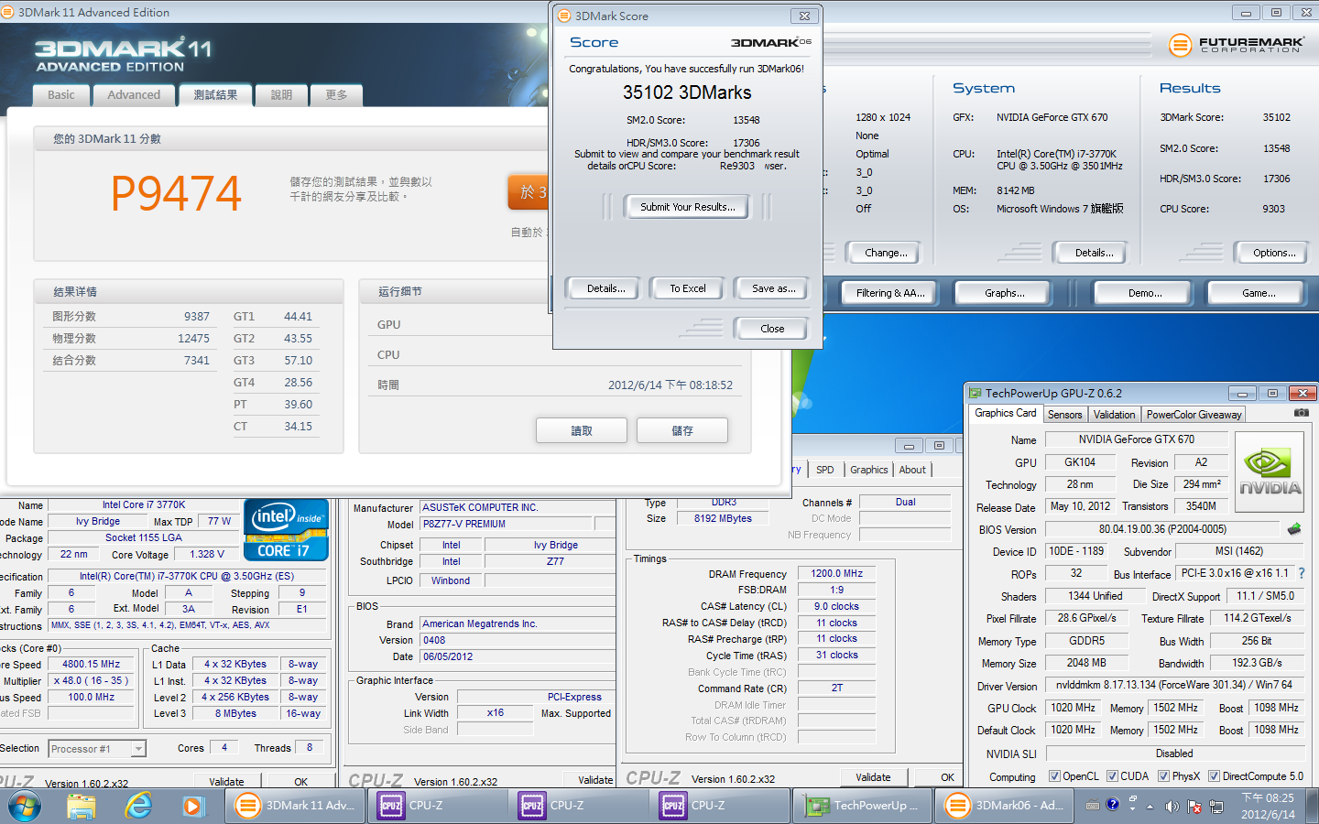Viewport: 1319px width, 824px height.
Task: Click the GPU-Z title bar app icon
Action: pos(976,394)
